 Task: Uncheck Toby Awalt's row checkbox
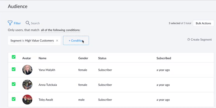[14, 99]
